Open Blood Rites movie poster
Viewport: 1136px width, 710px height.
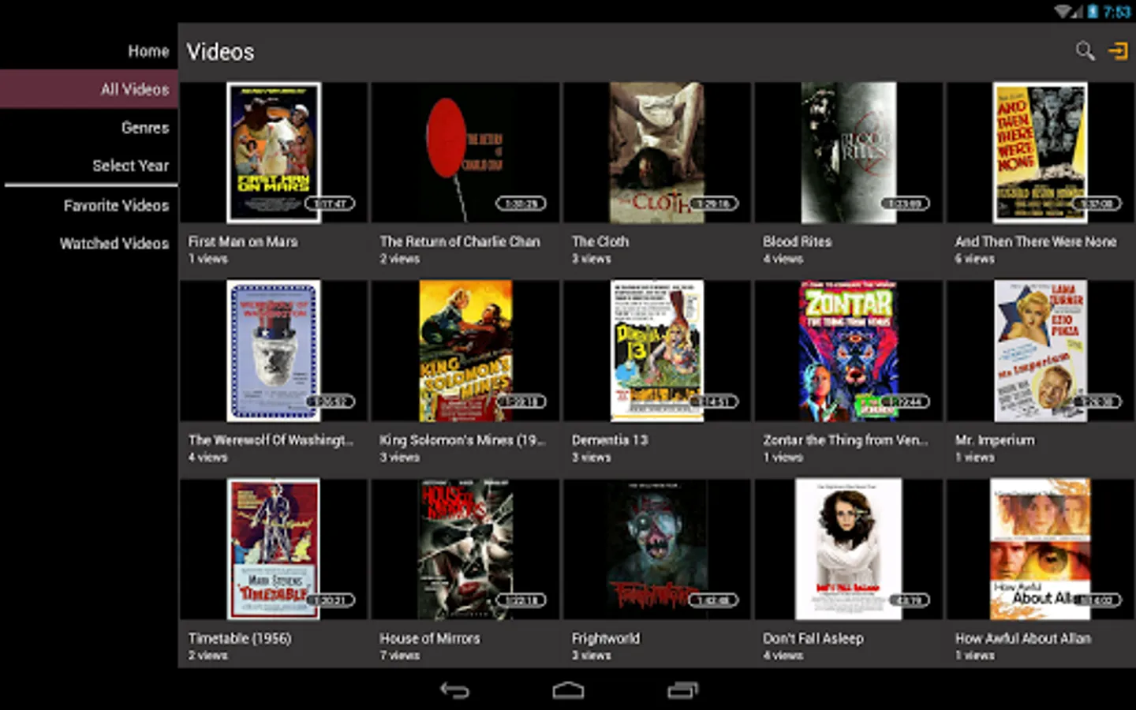pyautogui.click(x=849, y=152)
